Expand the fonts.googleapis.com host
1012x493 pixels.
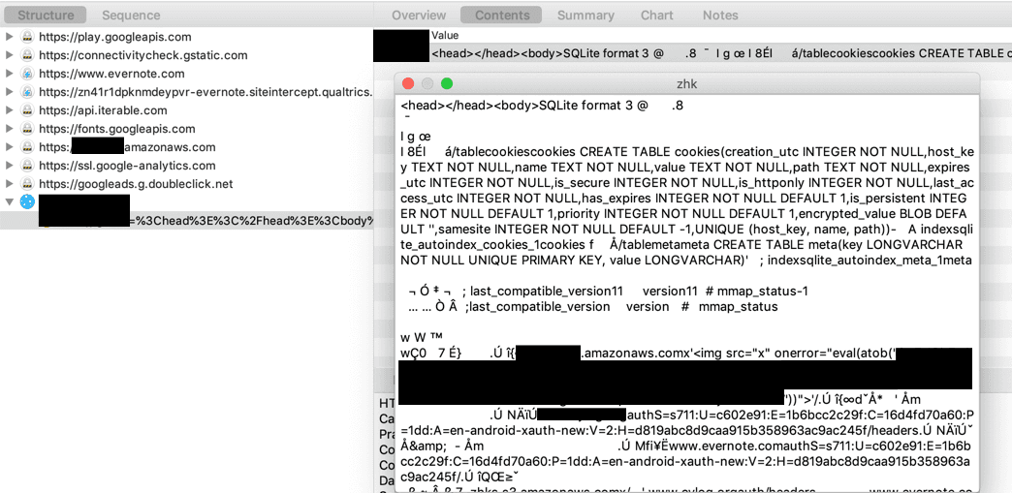[9, 129]
